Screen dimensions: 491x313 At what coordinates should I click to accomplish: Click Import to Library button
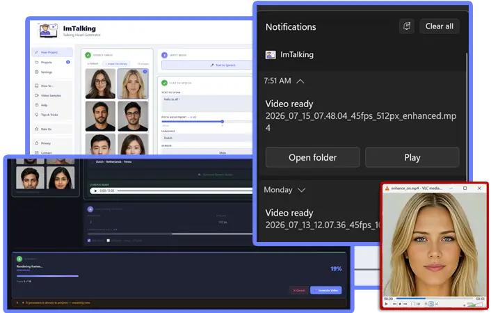coord(116,63)
